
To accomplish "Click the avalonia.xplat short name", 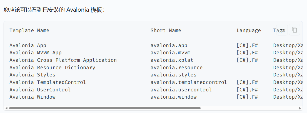I will click(x=172, y=60).
